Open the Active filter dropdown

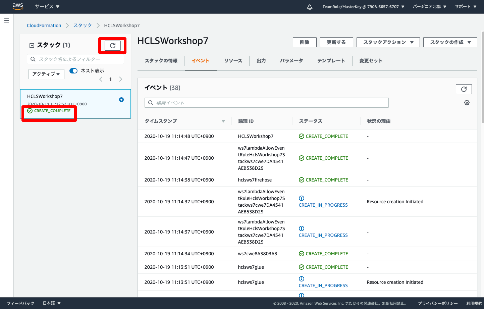(x=46, y=74)
